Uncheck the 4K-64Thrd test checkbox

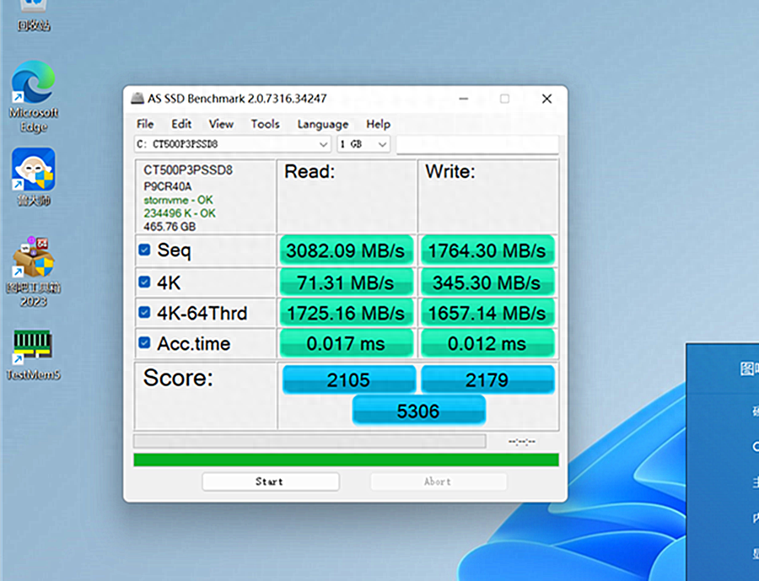pos(144,312)
